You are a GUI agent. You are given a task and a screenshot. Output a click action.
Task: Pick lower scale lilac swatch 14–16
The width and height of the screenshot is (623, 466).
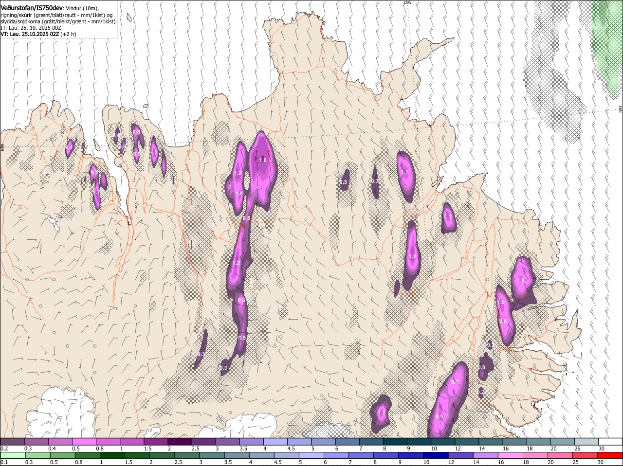(x=485, y=456)
